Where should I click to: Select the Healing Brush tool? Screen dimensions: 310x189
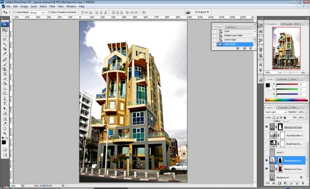tap(5, 59)
